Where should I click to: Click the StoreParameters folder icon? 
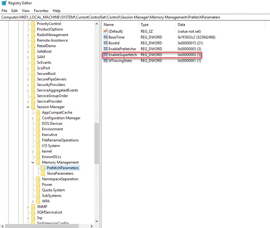tap(43, 173)
